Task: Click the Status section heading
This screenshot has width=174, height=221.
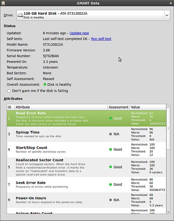Action: coord(10,26)
